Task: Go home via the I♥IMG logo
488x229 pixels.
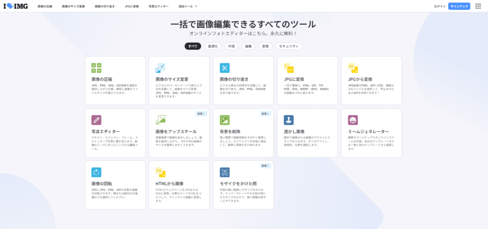Action: click(x=16, y=6)
